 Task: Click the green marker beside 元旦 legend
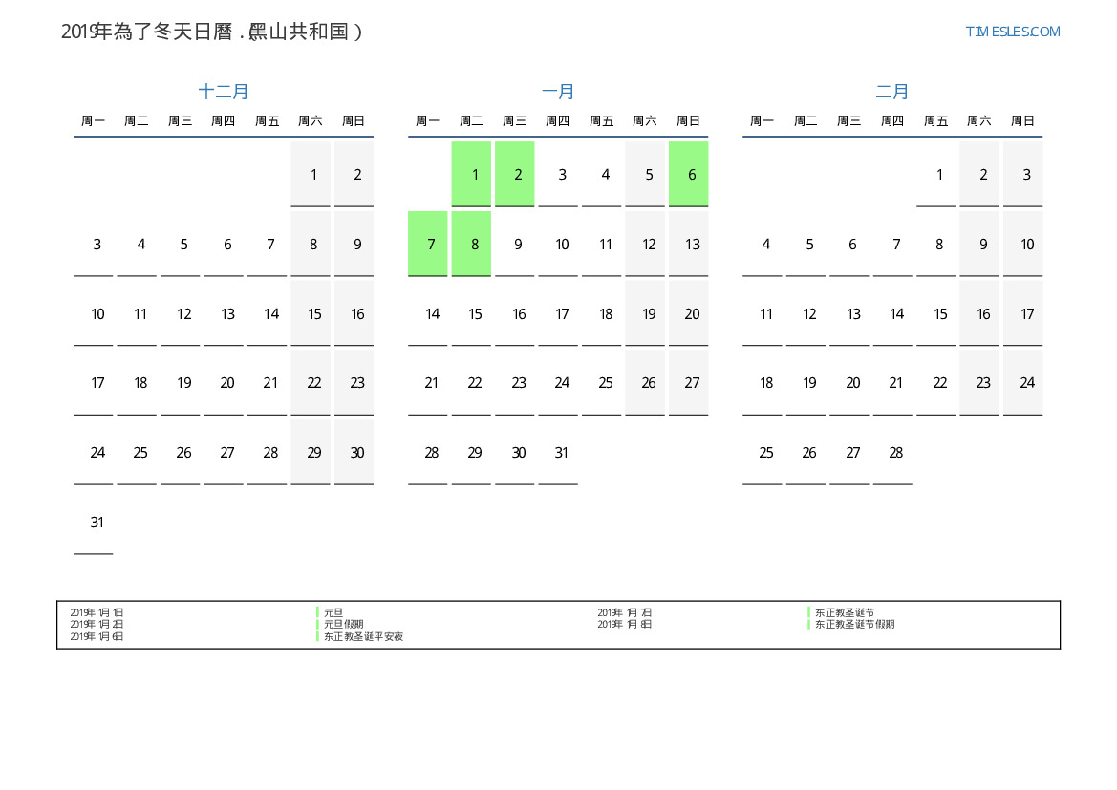coord(317,612)
